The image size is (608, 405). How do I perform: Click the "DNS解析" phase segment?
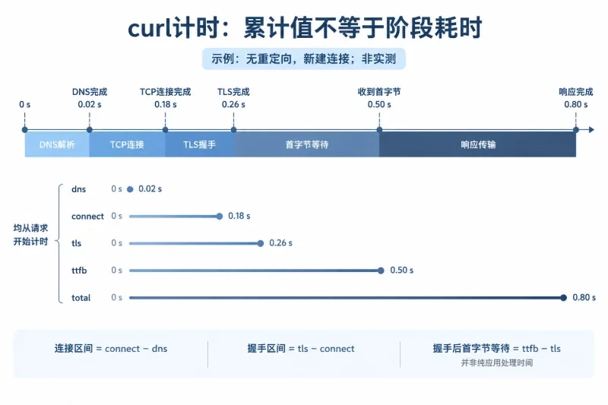click(57, 144)
